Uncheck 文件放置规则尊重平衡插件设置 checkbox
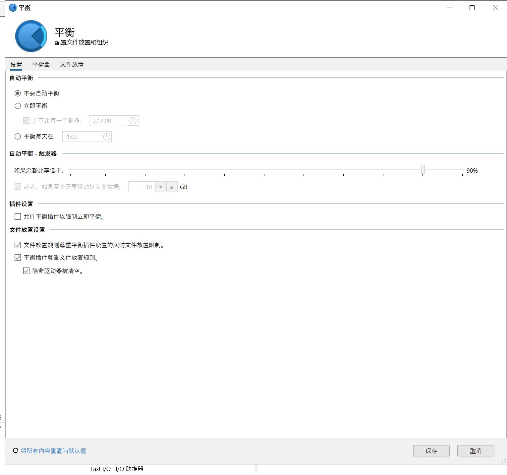Viewport: 507px width, 475px height. pos(18,245)
